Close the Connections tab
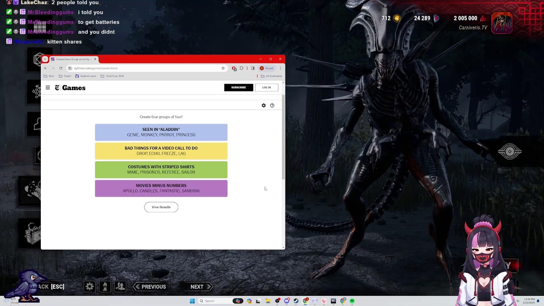This screenshot has height=306, width=544. [95, 59]
